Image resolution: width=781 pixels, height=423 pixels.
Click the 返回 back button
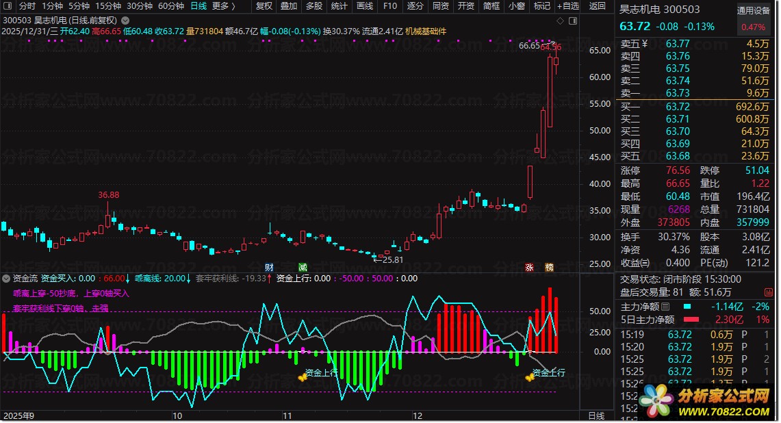(x=598, y=6)
